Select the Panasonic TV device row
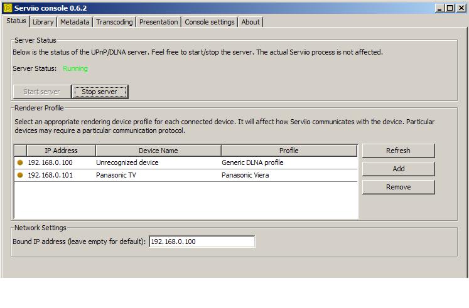The image size is (469, 308). coord(157,176)
